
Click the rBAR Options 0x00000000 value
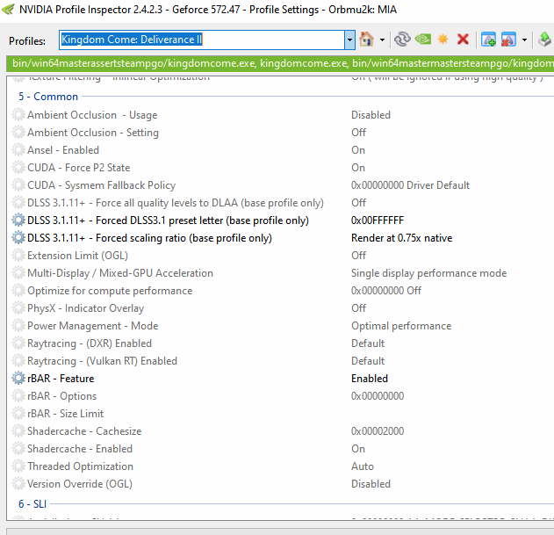[378, 396]
